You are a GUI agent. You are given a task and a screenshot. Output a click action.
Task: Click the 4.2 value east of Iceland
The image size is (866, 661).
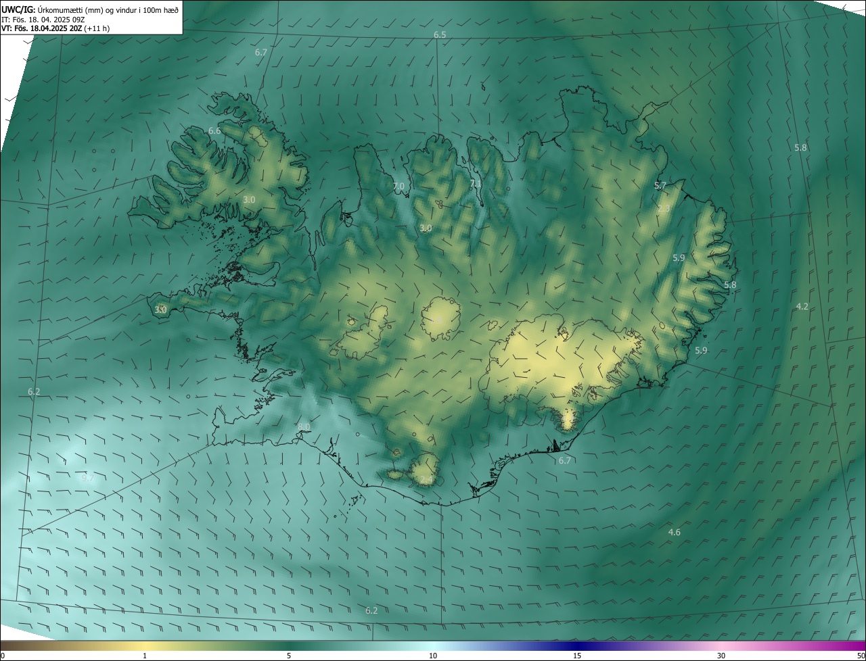click(802, 306)
